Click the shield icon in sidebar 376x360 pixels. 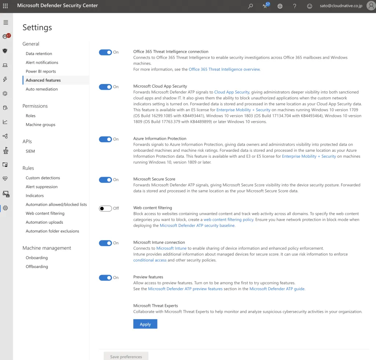click(x=5, y=51)
